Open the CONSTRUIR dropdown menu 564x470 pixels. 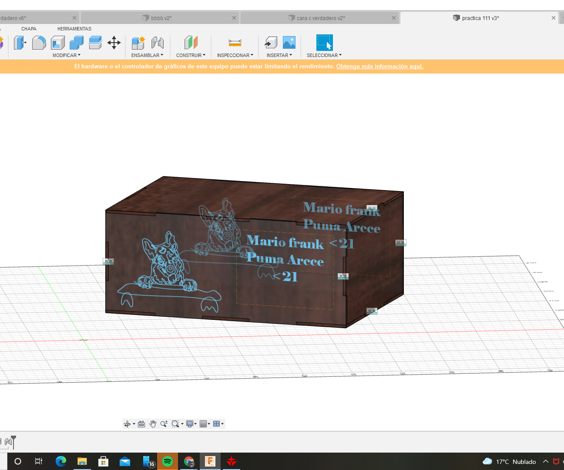point(191,55)
